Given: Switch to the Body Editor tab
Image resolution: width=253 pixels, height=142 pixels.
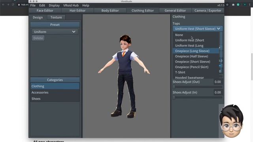Looking at the screenshot, I should (110, 11).
